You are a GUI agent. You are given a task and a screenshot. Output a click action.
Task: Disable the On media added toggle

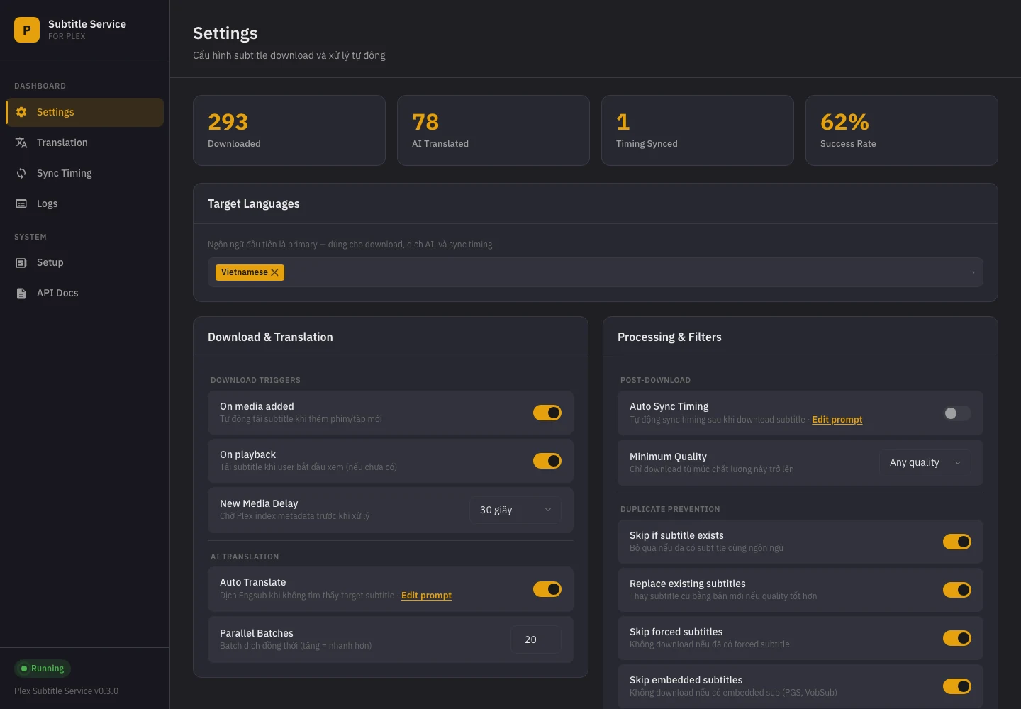coord(547,413)
